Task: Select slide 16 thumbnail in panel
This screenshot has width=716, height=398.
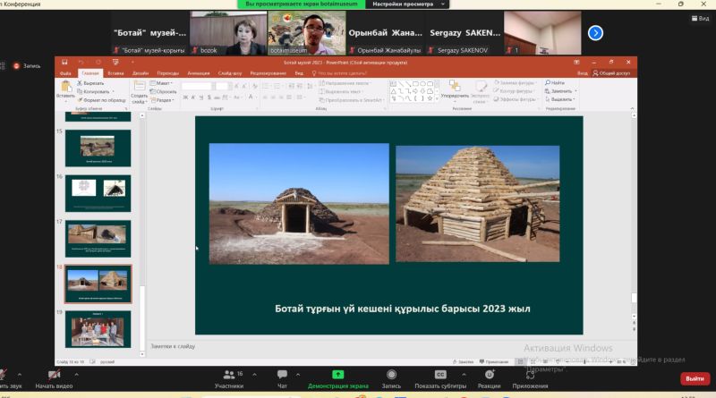Action: [x=98, y=192]
